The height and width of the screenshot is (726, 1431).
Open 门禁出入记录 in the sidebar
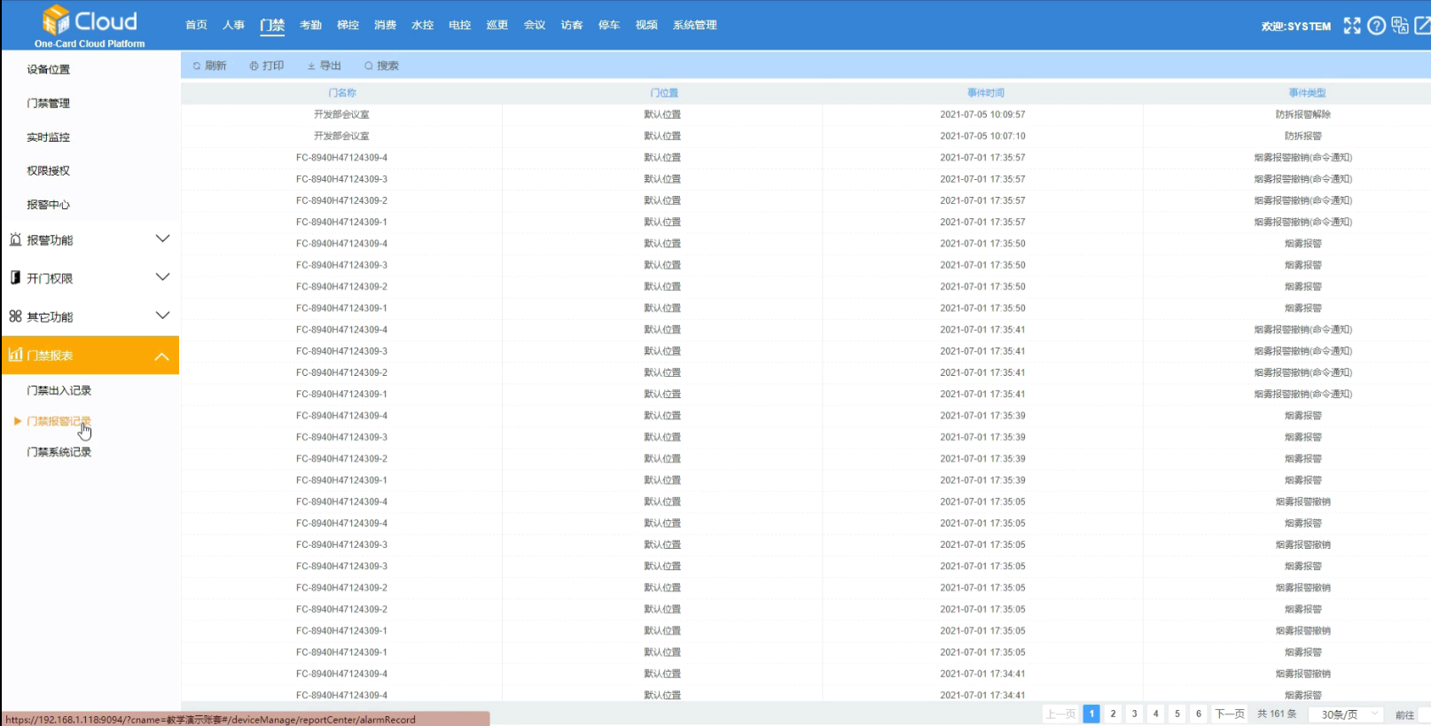click(x=59, y=391)
